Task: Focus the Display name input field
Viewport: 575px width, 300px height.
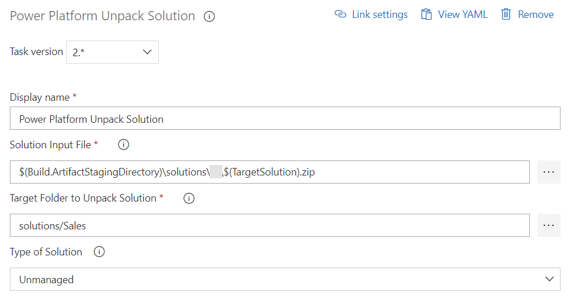Action: pos(285,118)
